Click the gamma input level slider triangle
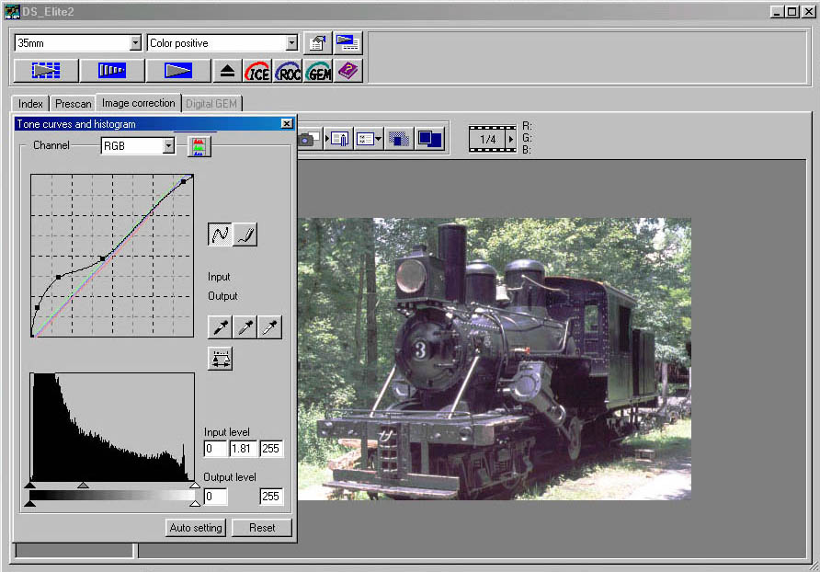The image size is (820, 572). [83, 484]
